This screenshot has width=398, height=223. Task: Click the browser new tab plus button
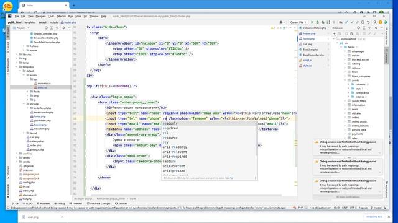click(73, 5)
